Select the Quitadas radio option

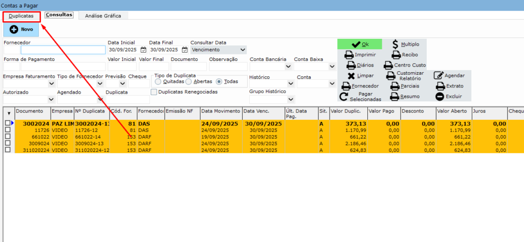[x=158, y=81]
